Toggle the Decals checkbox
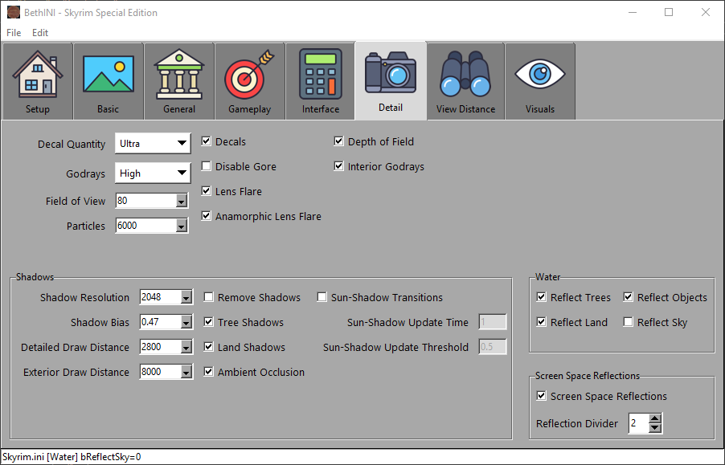This screenshot has width=725, height=465. pos(207,141)
